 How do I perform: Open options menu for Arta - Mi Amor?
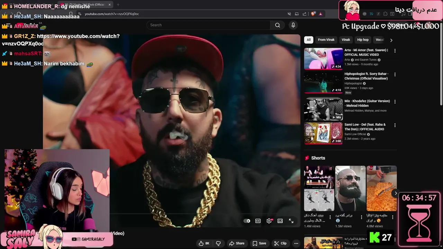point(395,51)
